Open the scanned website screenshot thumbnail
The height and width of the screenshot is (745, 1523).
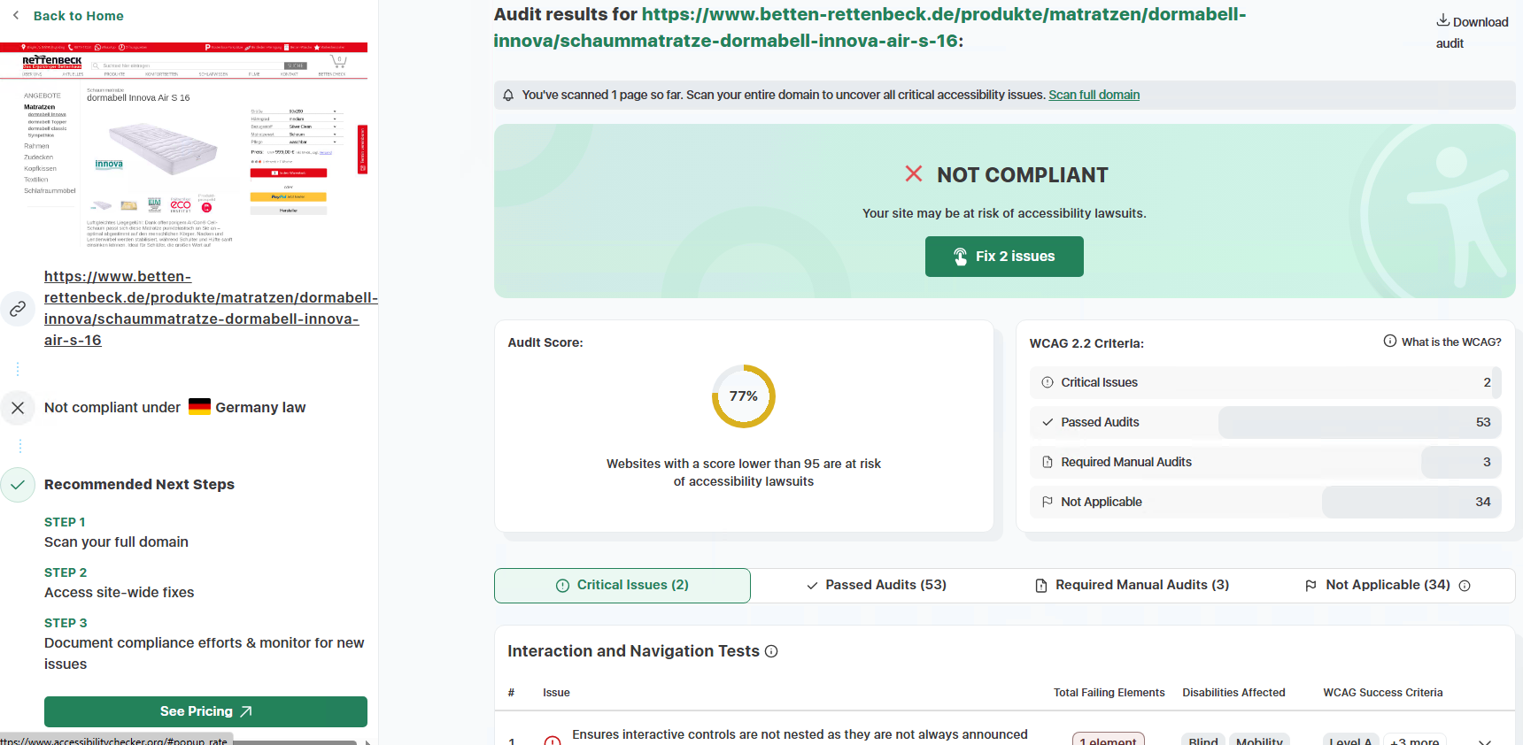[x=184, y=146]
